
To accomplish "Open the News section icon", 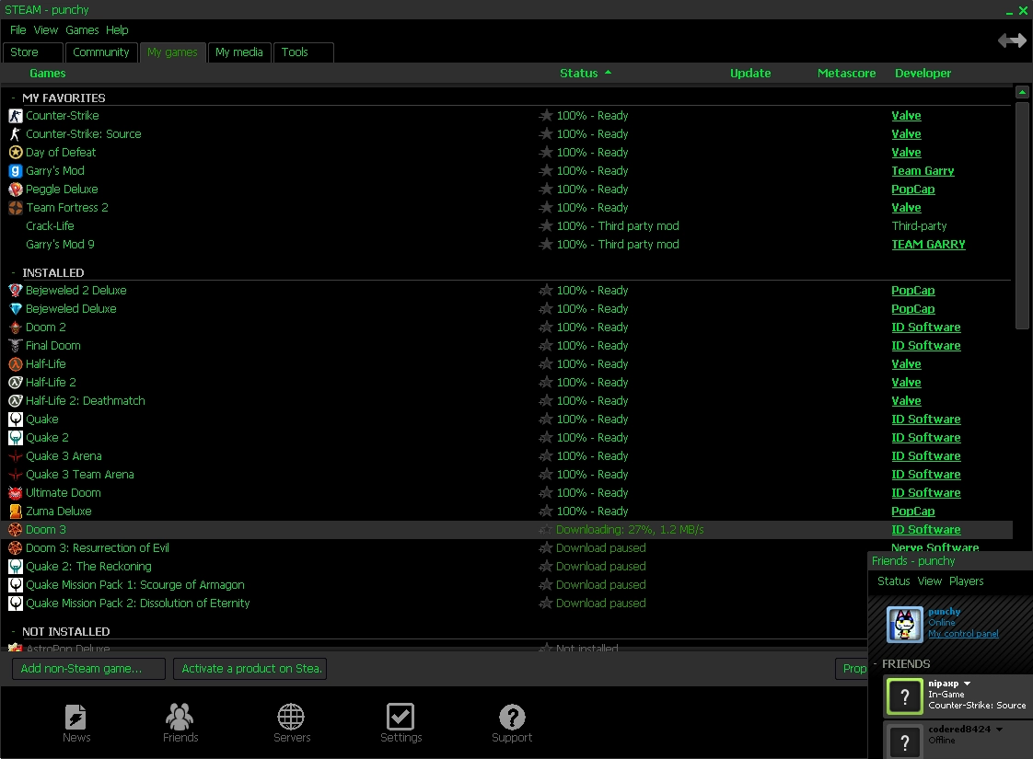I will [75, 716].
